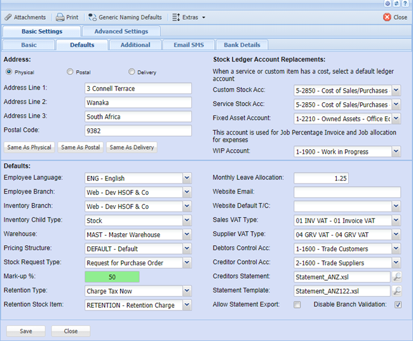Screen dimensions: 413x341
Task: Uncheck Disable Branch Validation checkbox
Action: click(398, 305)
